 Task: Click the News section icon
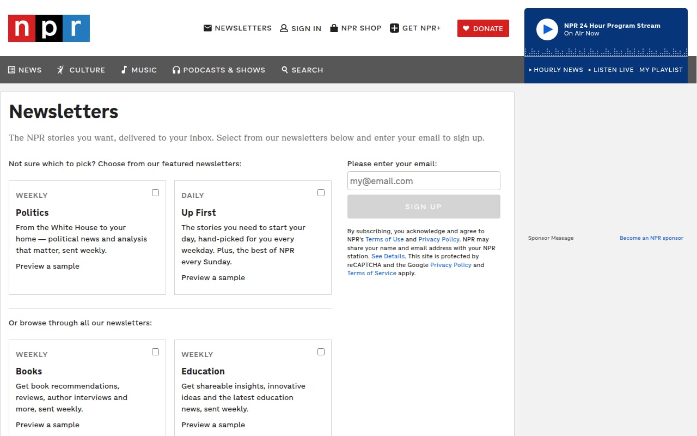(11, 70)
